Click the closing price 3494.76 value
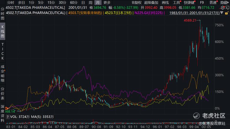 click(100, 8)
